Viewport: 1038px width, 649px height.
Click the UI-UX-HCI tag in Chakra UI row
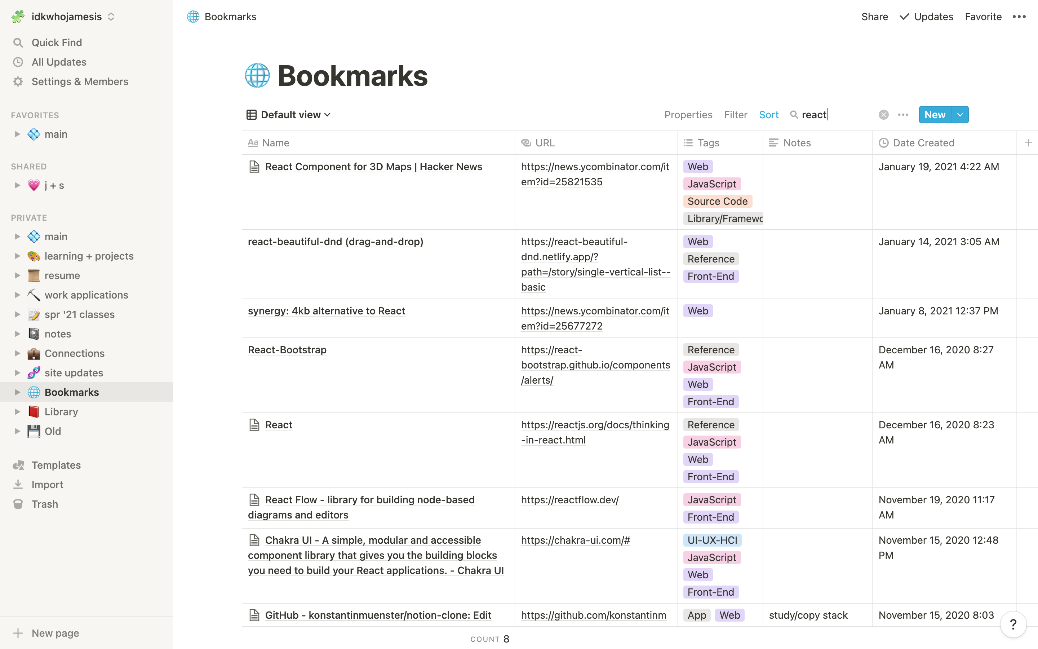tap(713, 540)
